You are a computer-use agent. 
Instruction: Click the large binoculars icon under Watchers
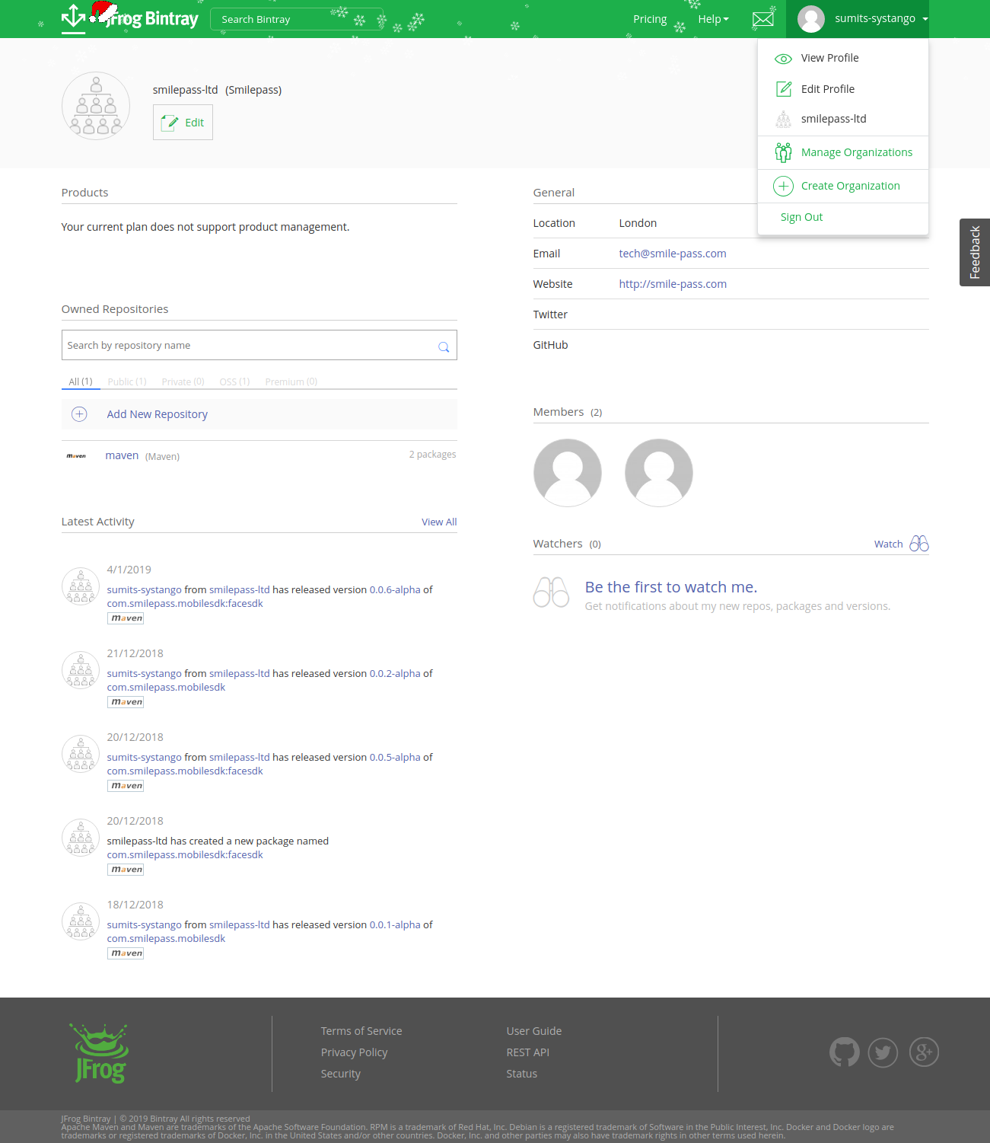552,592
